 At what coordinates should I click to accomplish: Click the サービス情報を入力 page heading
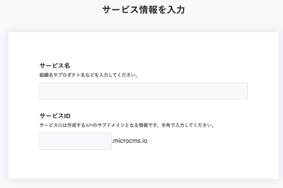pos(144,10)
